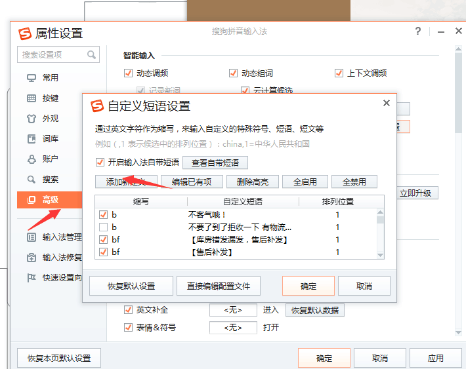Screen dimensions: 466x369
Task: Click the monitor icon beside 常用
Action: (x=32, y=78)
